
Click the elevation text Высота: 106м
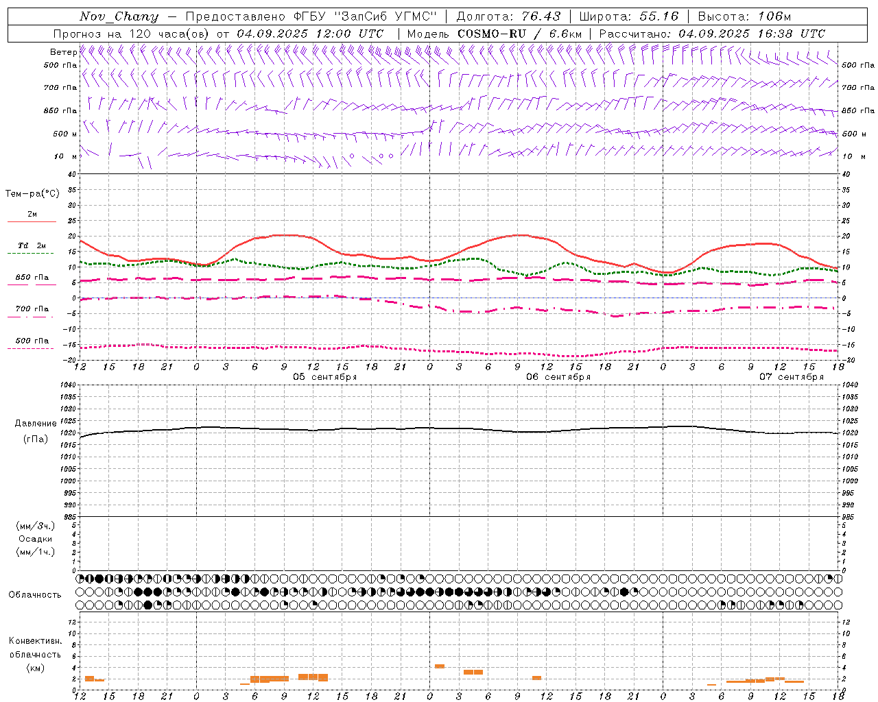point(744,16)
